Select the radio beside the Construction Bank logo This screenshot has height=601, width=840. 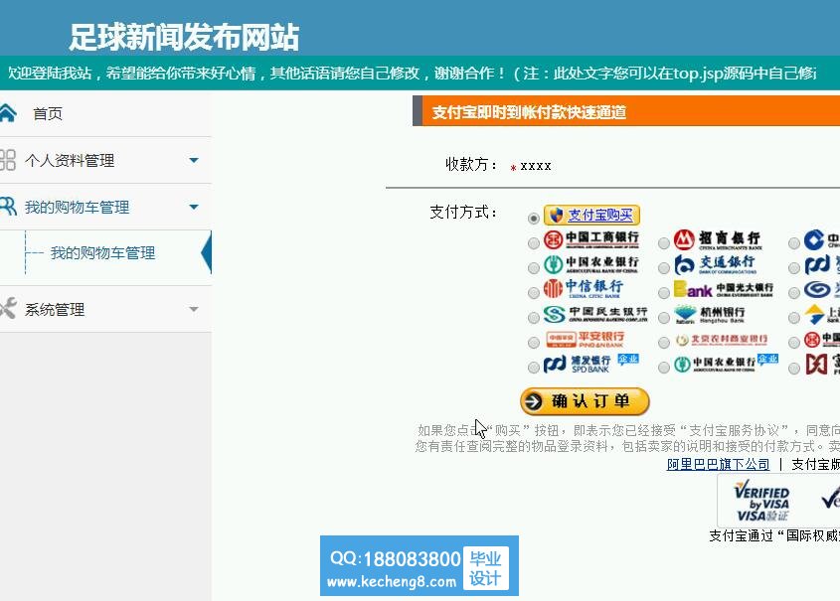click(794, 243)
